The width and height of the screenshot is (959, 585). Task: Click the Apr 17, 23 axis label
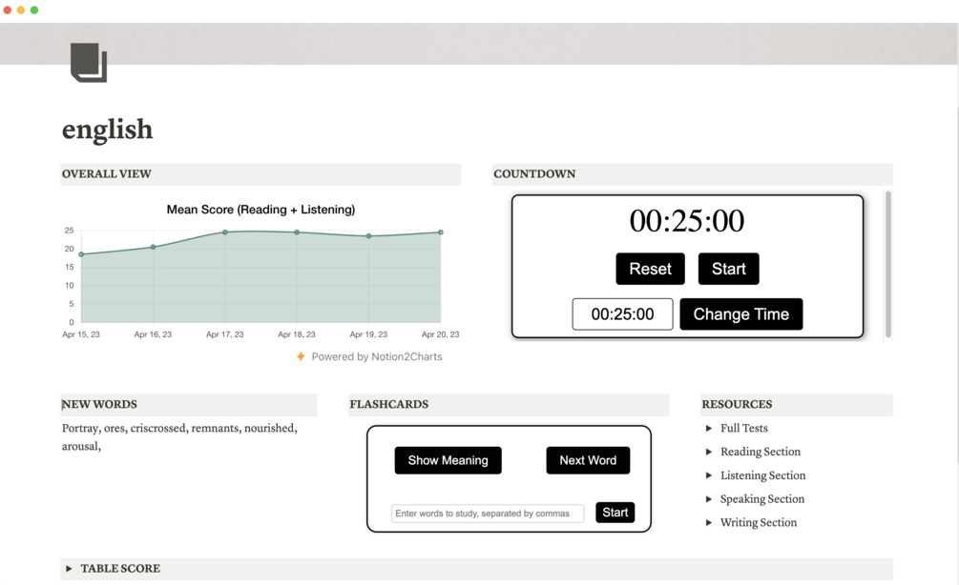click(224, 334)
